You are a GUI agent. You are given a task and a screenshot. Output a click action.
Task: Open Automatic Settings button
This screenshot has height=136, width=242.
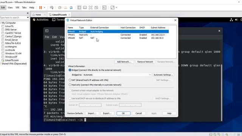[163, 75]
